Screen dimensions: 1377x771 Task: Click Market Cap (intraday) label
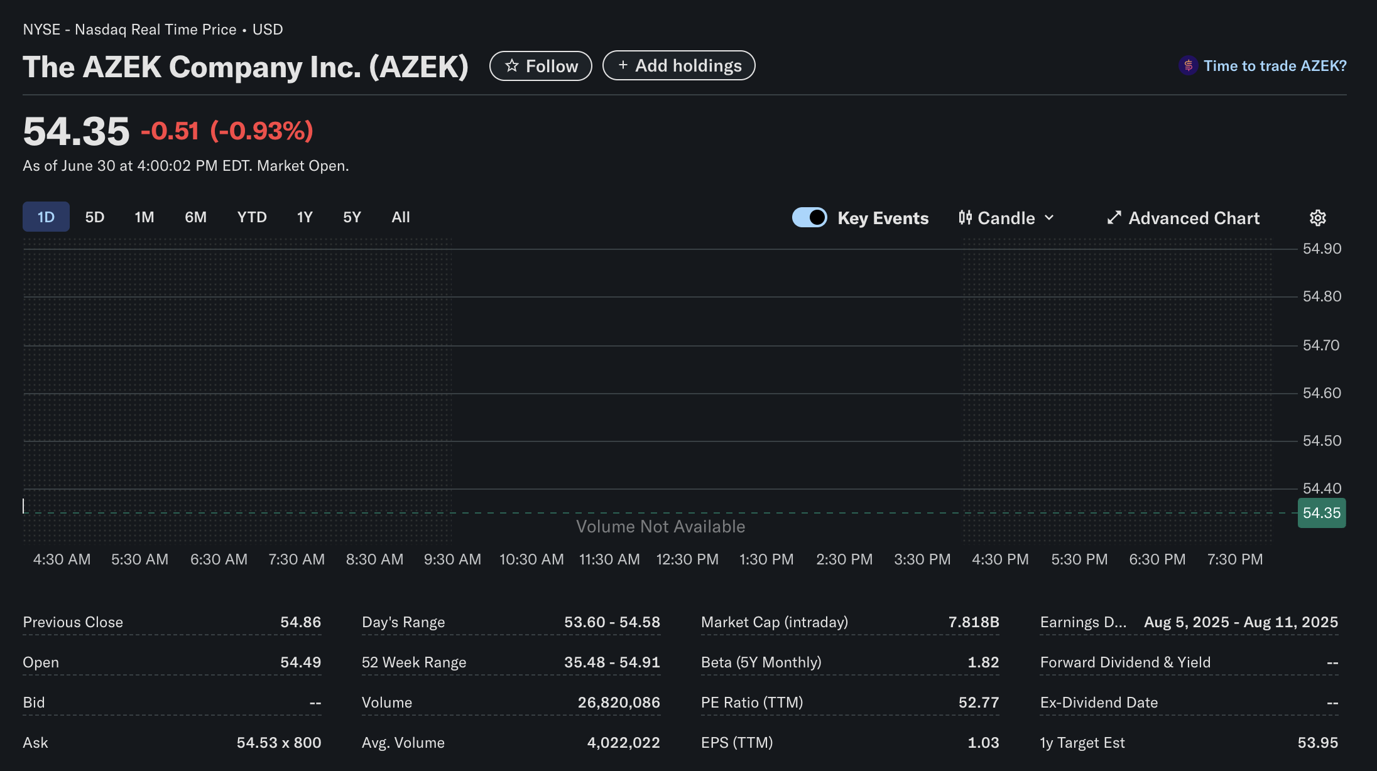775,622
